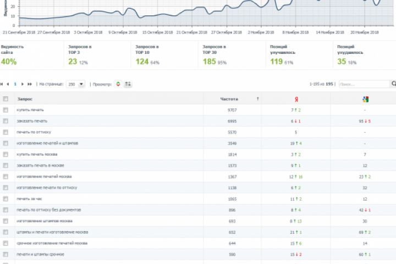Switch to position dynamics view icon

(118, 84)
